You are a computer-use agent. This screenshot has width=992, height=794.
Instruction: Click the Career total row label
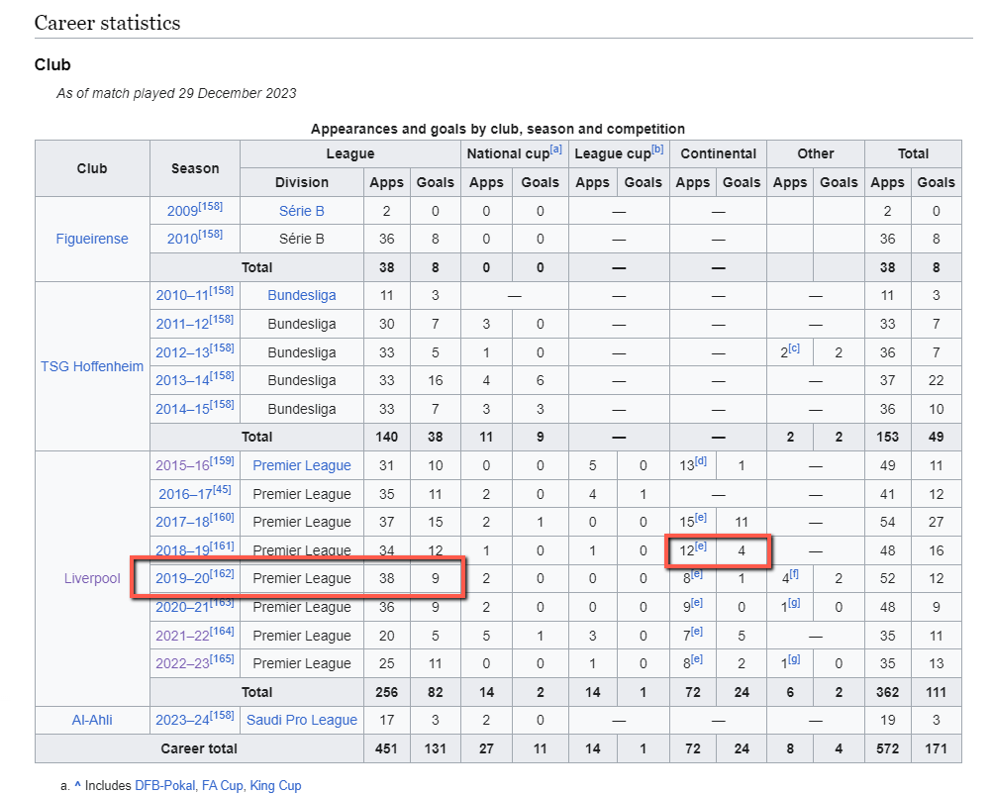coord(199,748)
